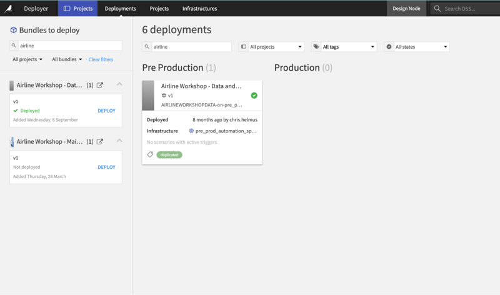Open All projects filter in deployments
500x295 pixels.
[x=271, y=47]
